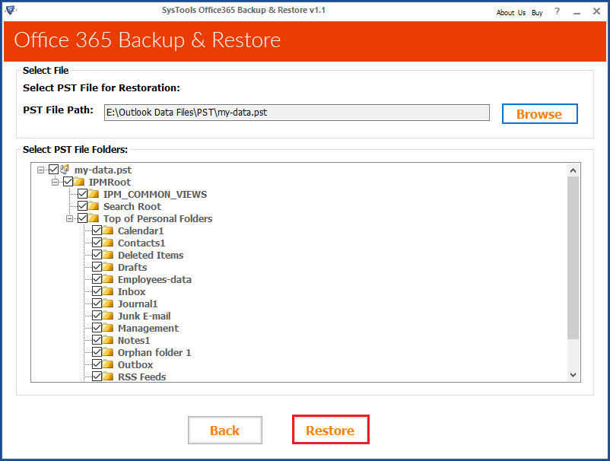Collapse the my-data.pst tree node
The width and height of the screenshot is (610, 461).
(41, 170)
